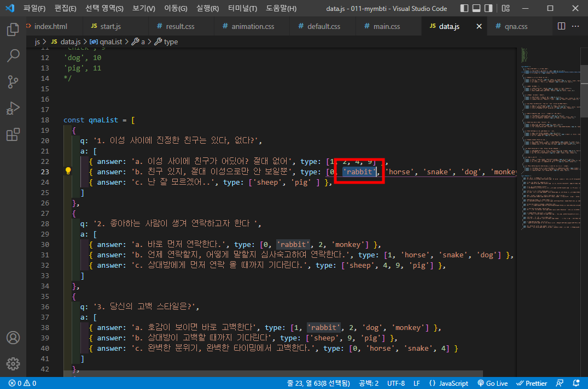Open the 터미널(T) menu
Image resolution: width=588 pixels, height=389 pixels.
(242, 8)
